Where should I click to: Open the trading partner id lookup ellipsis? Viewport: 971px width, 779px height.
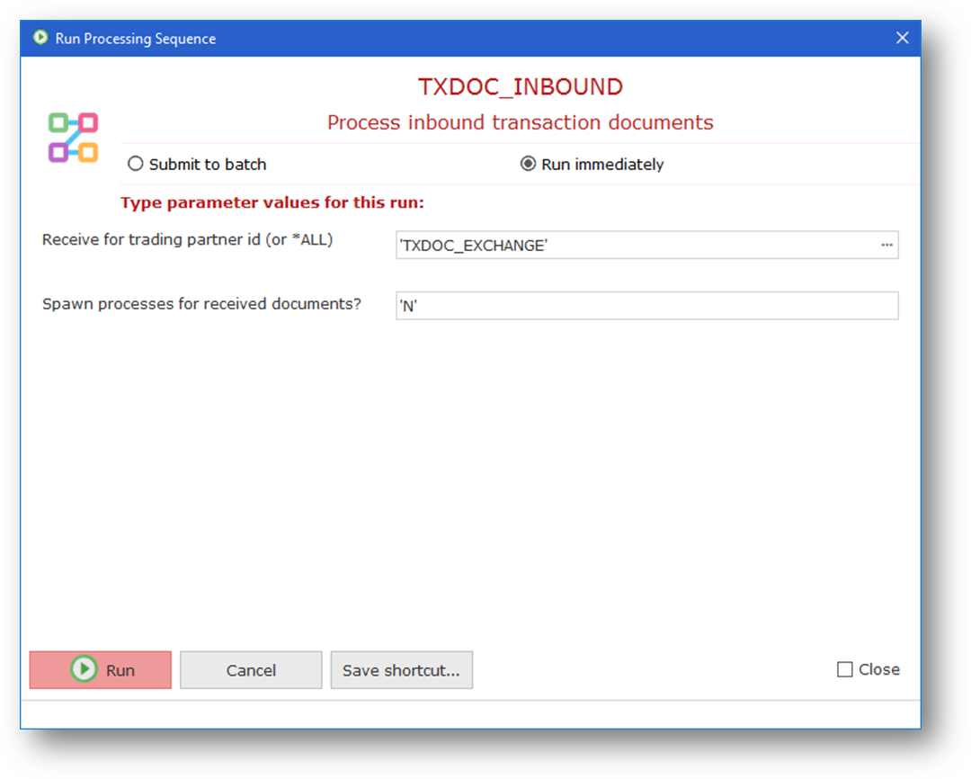tap(886, 245)
